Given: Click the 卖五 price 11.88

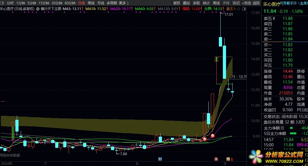Looking at the screenshot, I should 288,19.
